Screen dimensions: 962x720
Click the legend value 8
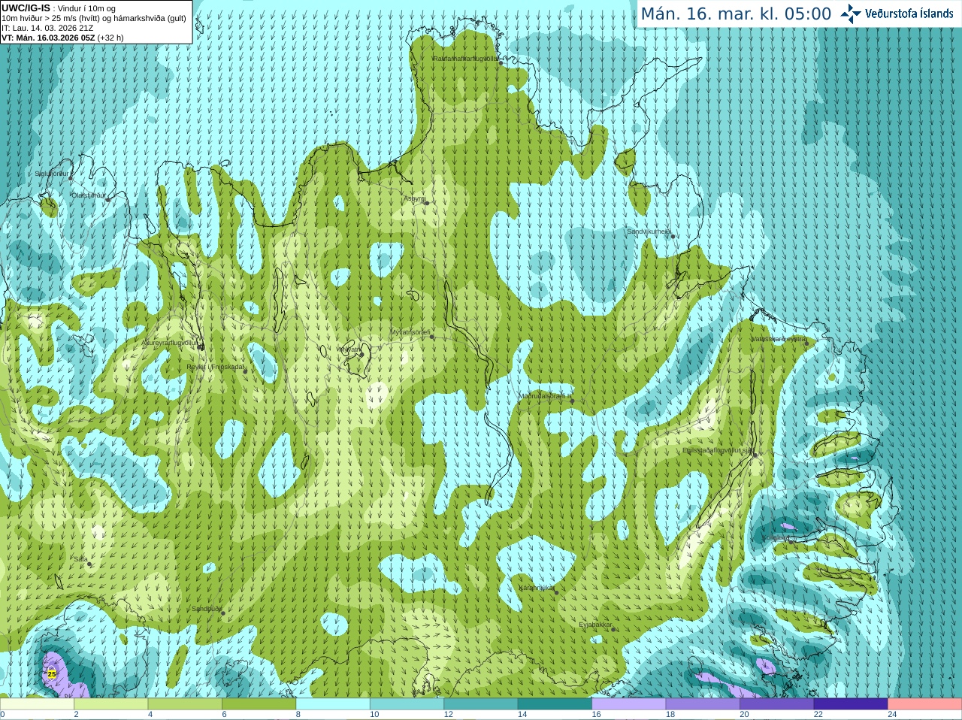click(298, 715)
